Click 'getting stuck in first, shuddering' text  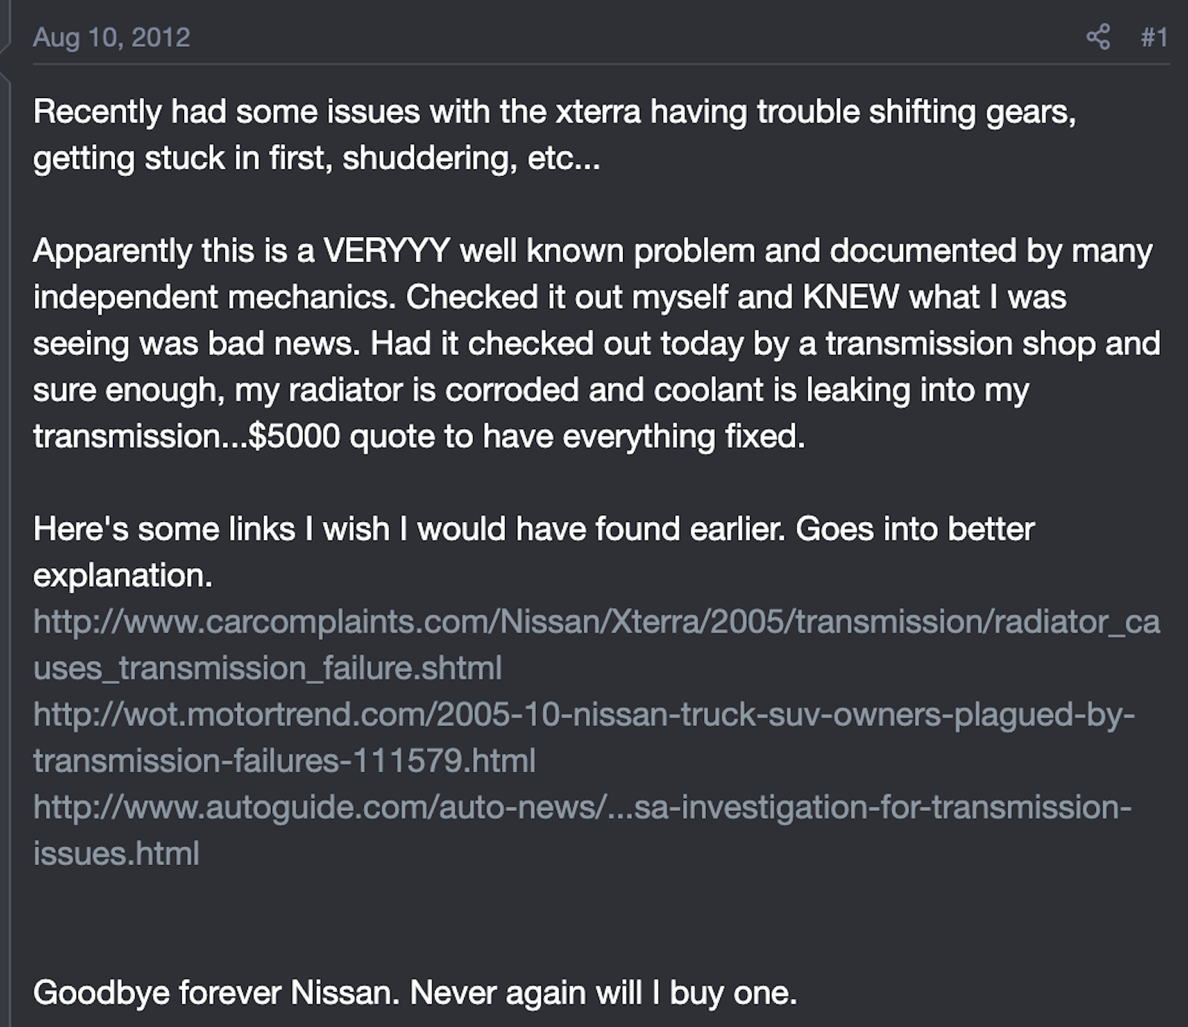(x=275, y=159)
